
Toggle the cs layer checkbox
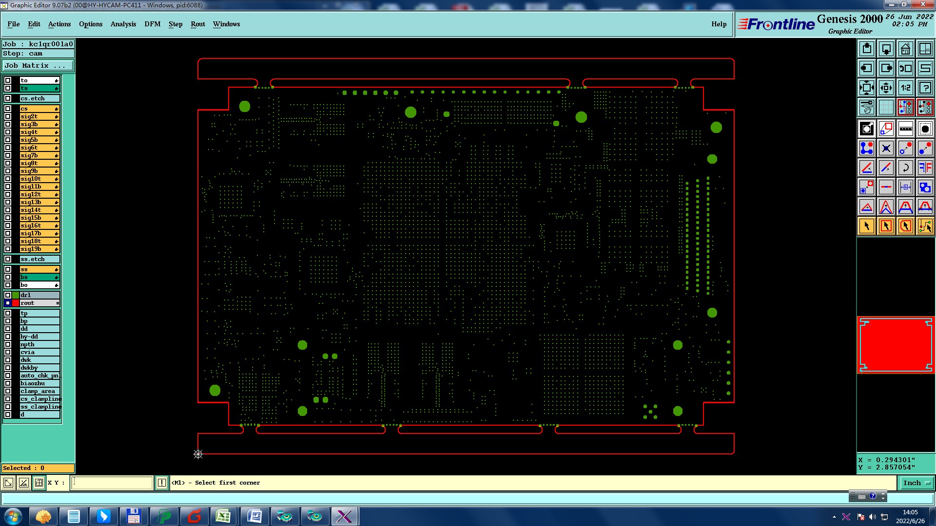coord(8,109)
